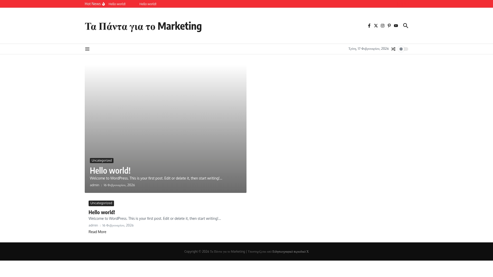Viewport: 493px width, 277px height.
Task: Open Hello world! title in post list
Action: pyautogui.click(x=102, y=212)
